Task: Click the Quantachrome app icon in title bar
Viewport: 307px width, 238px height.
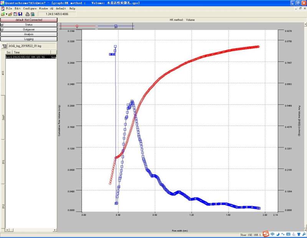Action: tap(2, 3)
